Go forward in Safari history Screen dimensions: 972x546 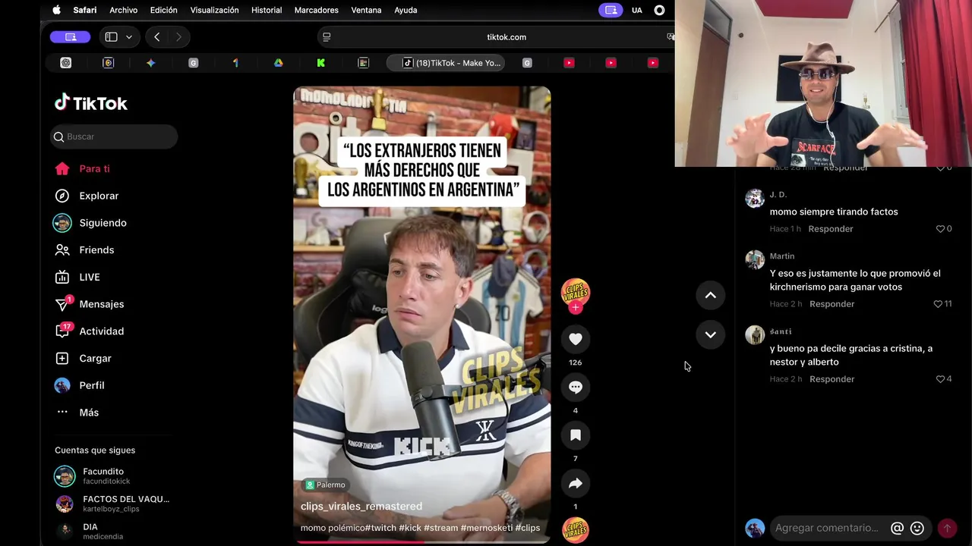(x=178, y=36)
